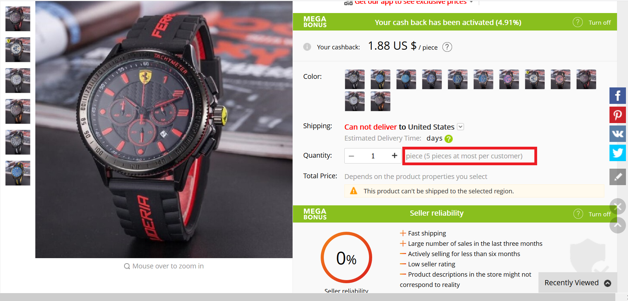The height and width of the screenshot is (301, 628).
Task: View the blue watch thumbnail at bottom
Action: pyautogui.click(x=18, y=173)
